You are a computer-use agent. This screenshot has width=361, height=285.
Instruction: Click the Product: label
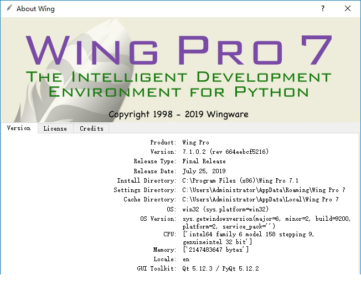[163, 142]
